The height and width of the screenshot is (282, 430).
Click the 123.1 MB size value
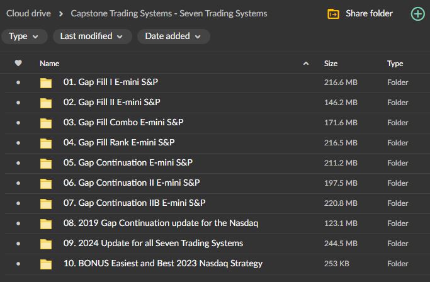pos(341,223)
